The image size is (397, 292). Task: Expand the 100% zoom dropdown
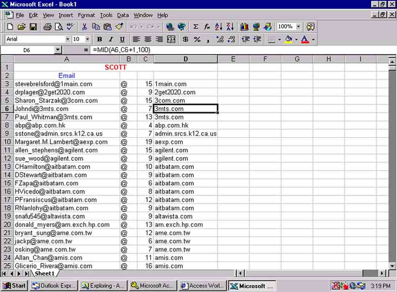pyautogui.click(x=299, y=27)
